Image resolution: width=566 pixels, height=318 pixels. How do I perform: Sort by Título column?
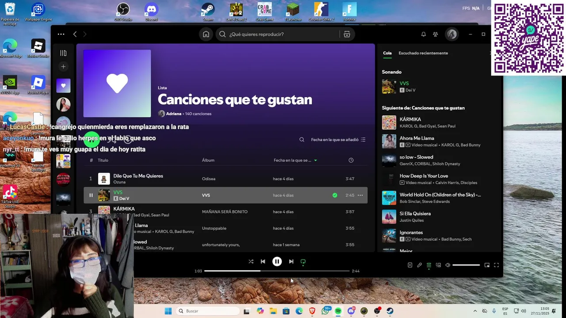(x=103, y=160)
